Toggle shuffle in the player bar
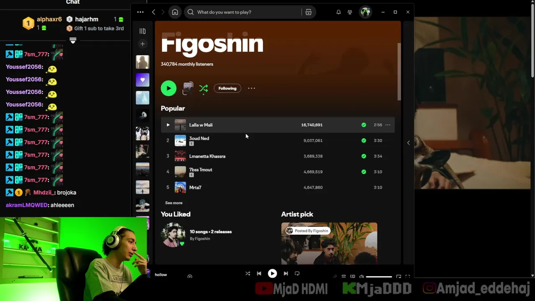535x301 pixels. (247, 273)
